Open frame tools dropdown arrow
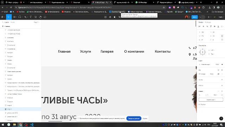The width and height of the screenshot is (225, 127). coord(17,17)
